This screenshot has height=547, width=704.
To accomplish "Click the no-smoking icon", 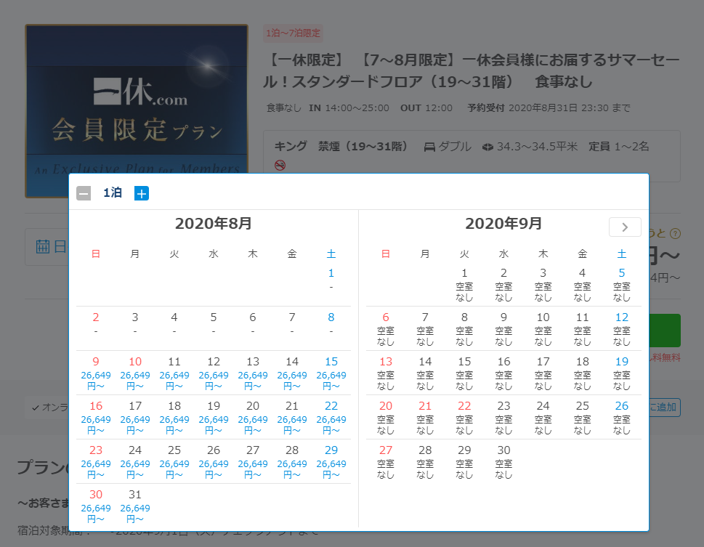I will [280, 166].
